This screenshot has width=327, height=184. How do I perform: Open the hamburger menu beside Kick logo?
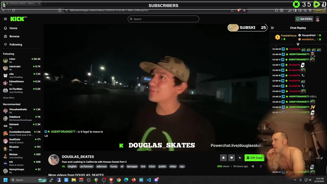click(5, 19)
